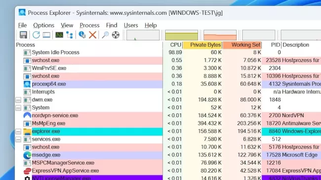Click Working Set value 203.256 K
This screenshot has width=321, height=180.
coord(249,123)
